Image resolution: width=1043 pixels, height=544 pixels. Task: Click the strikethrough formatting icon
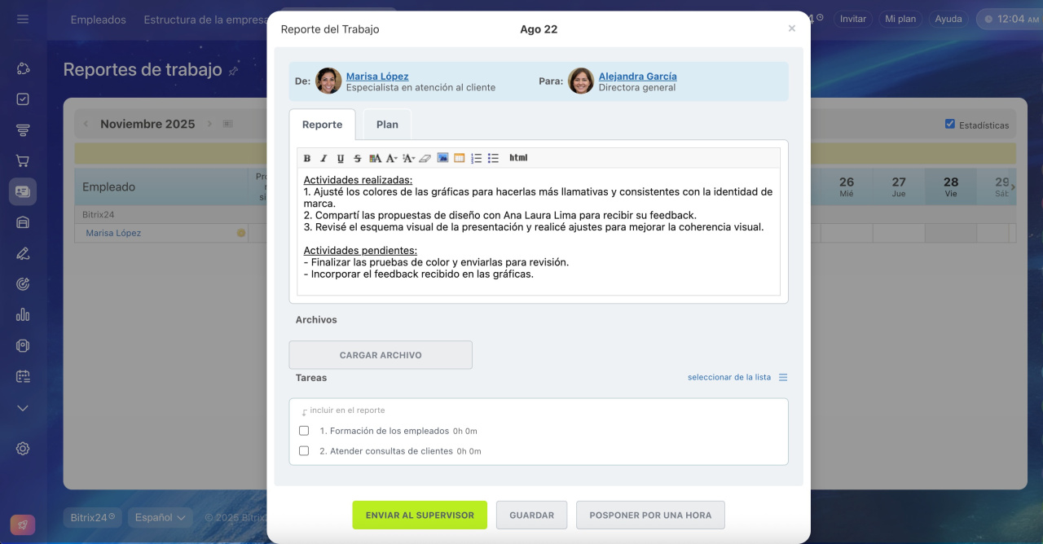(357, 158)
